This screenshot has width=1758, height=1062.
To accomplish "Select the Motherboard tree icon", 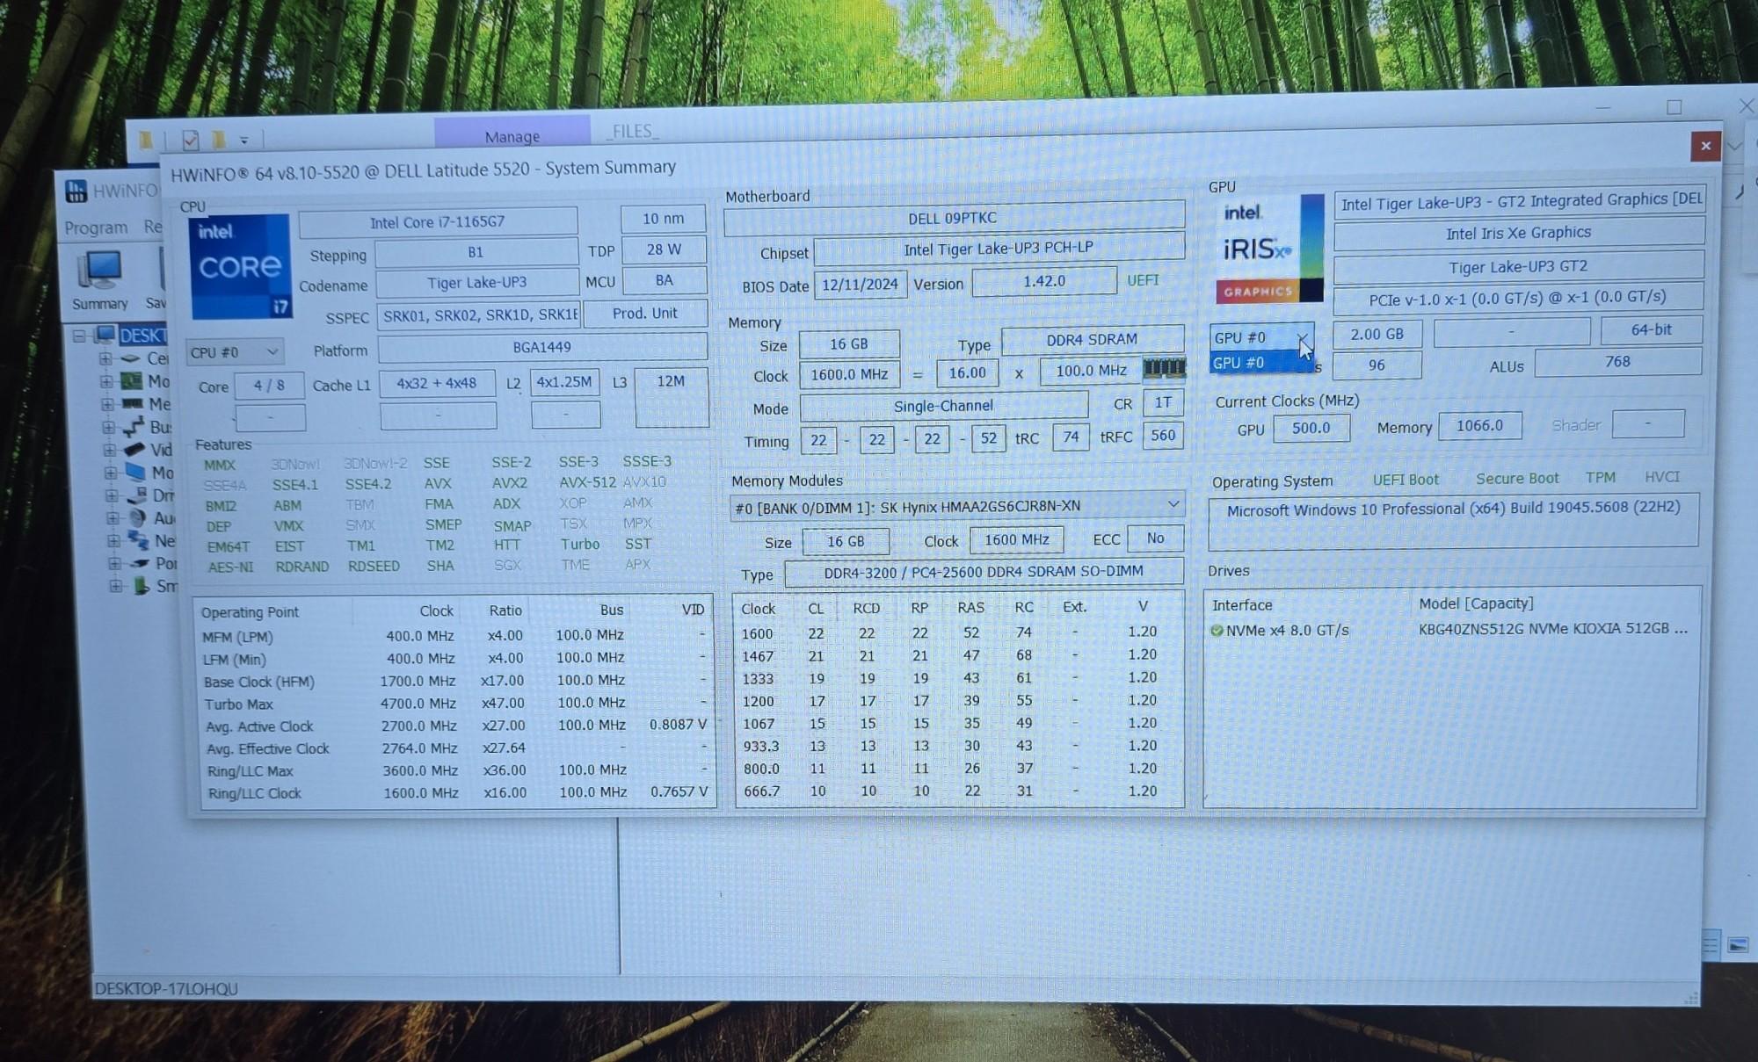I will point(132,381).
